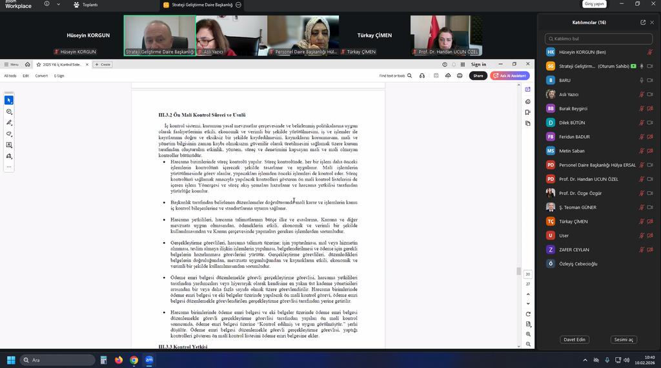Open Acrobat home icon
This screenshot has width=661, height=368.
[28, 65]
